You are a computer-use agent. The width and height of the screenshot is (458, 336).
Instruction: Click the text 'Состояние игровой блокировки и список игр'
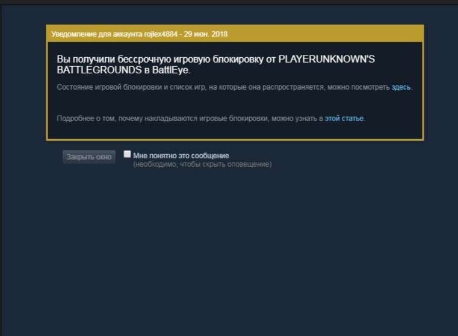tap(131, 87)
